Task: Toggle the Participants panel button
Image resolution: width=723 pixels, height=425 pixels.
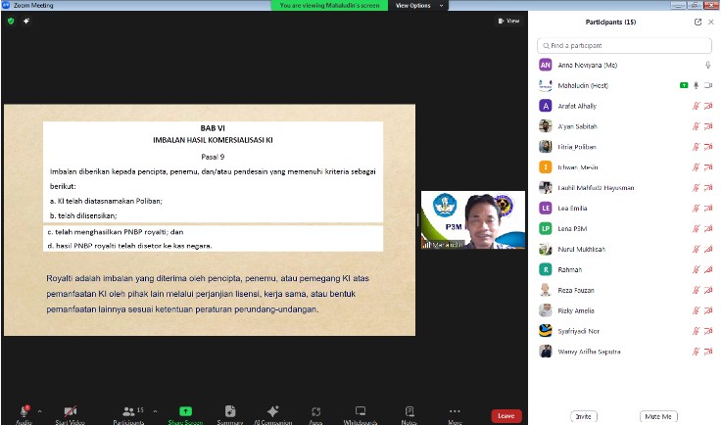Action: point(129,410)
